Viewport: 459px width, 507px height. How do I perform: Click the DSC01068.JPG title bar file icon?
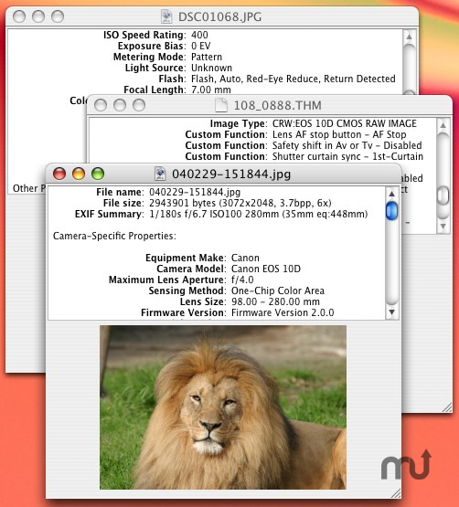pos(166,16)
